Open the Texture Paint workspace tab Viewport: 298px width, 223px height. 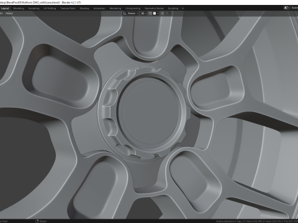coord(68,8)
